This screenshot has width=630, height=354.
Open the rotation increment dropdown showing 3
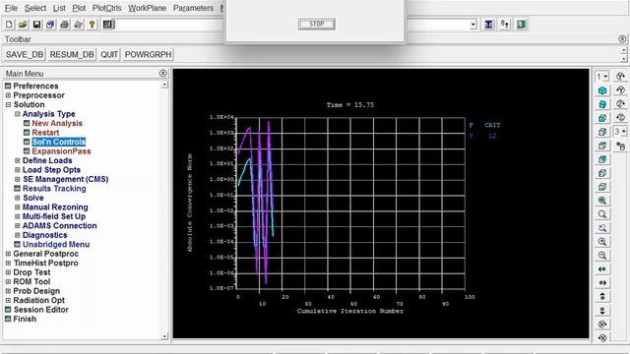(x=620, y=132)
